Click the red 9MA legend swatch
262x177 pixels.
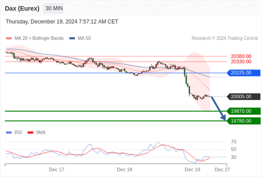30,133
